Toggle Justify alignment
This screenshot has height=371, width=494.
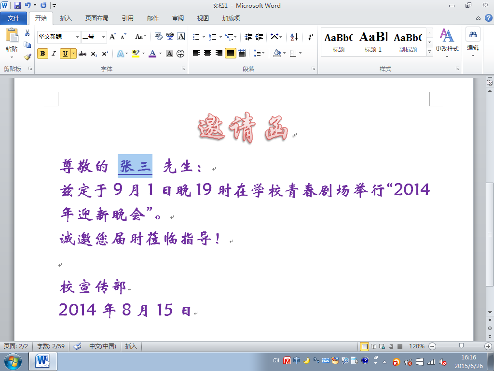click(x=231, y=53)
